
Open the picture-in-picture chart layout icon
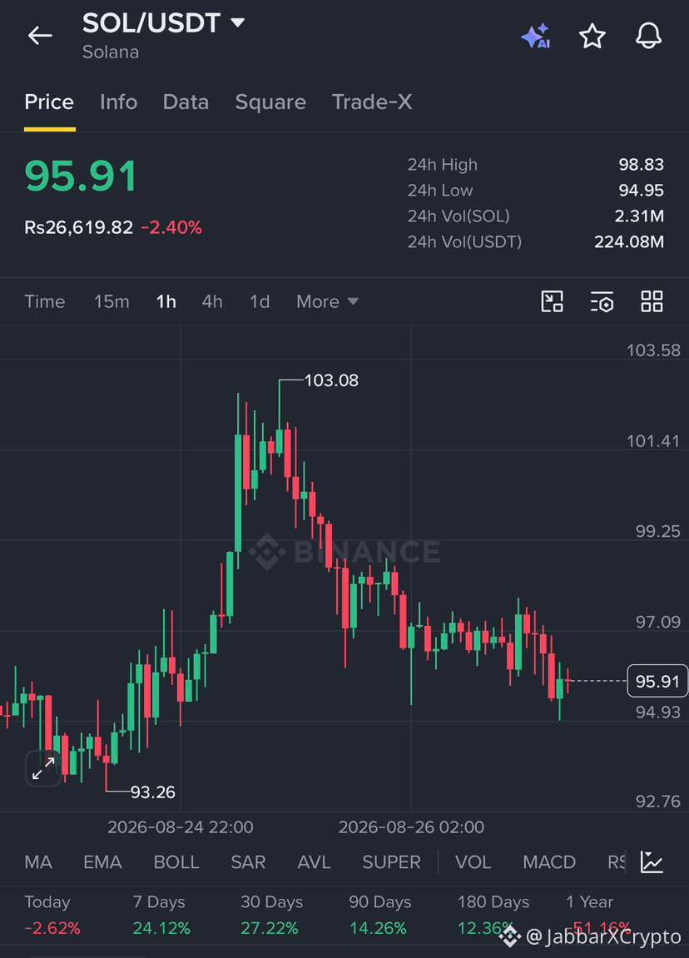pyautogui.click(x=553, y=301)
